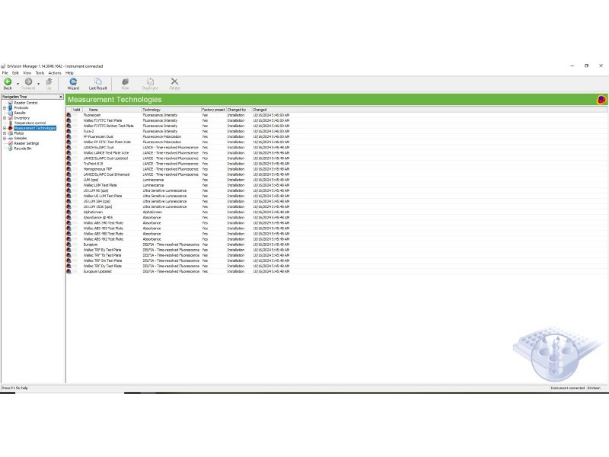The width and height of the screenshot is (609, 457).
Task: Sort by the Changed by column header
Action: pos(239,110)
